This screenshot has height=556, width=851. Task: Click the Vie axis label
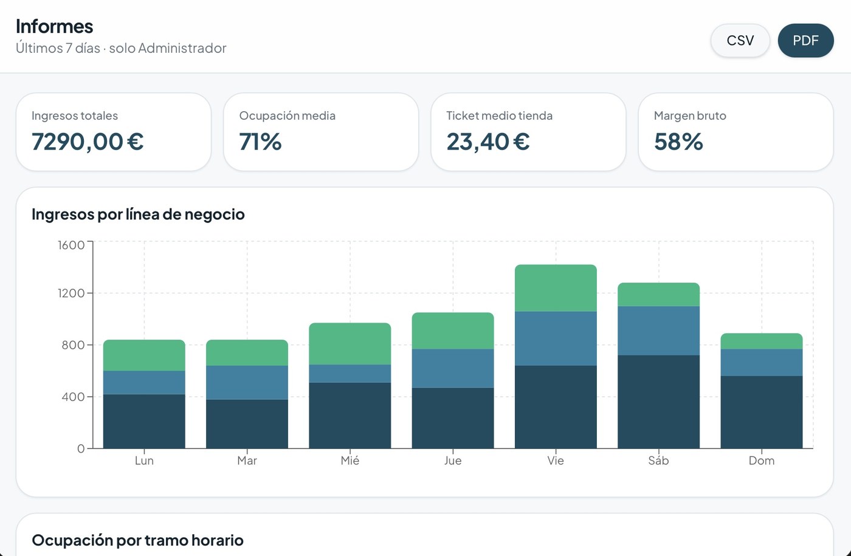[x=556, y=461]
